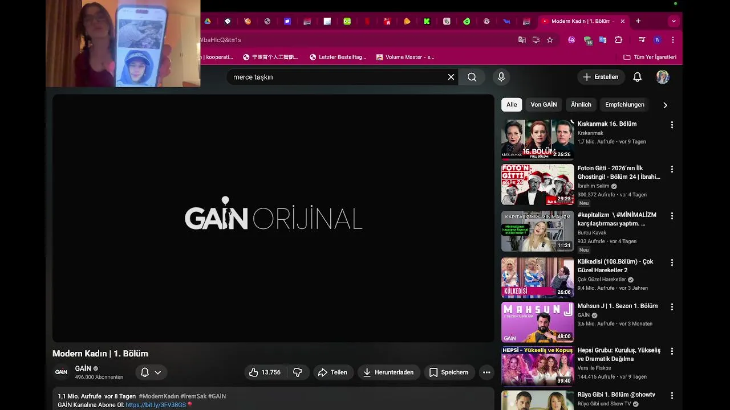Open YouTube notifications bell
This screenshot has height=410, width=730.
coord(638,77)
